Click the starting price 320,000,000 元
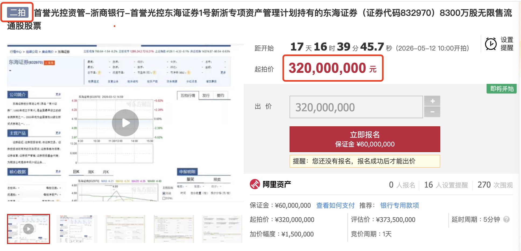This screenshot has height=251, width=521. (333, 68)
